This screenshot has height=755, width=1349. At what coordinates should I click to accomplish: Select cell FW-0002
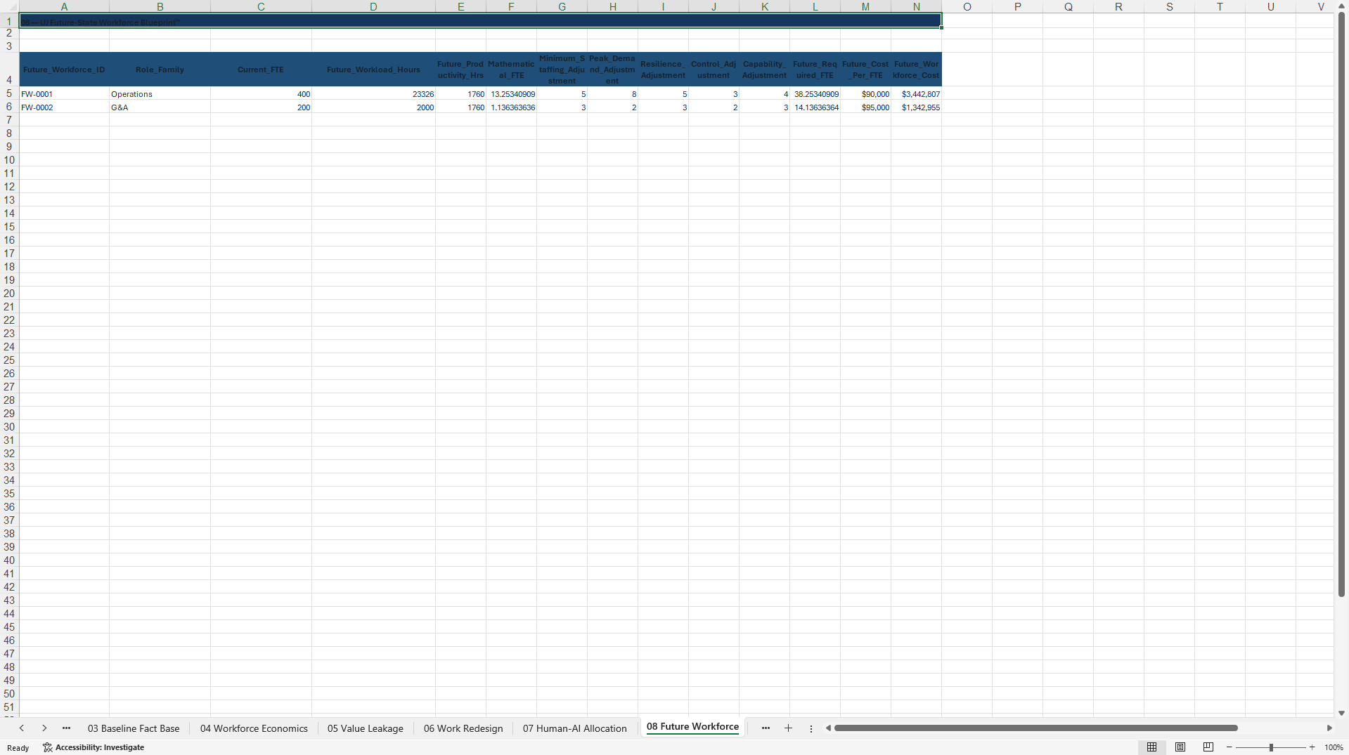click(x=64, y=107)
